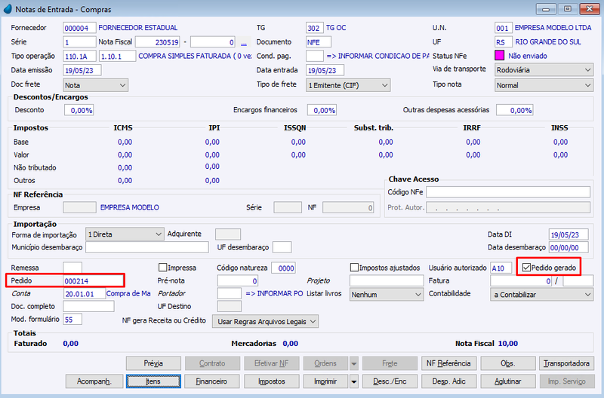The height and width of the screenshot is (398, 604).
Task: Click the Desc./Enc button
Action: 390,381
